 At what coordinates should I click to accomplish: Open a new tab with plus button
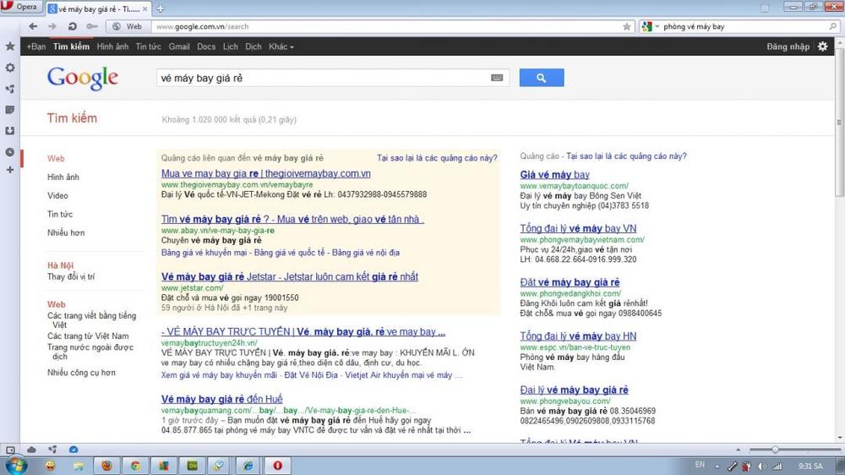pos(160,8)
